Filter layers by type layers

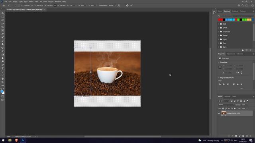coord(238,101)
